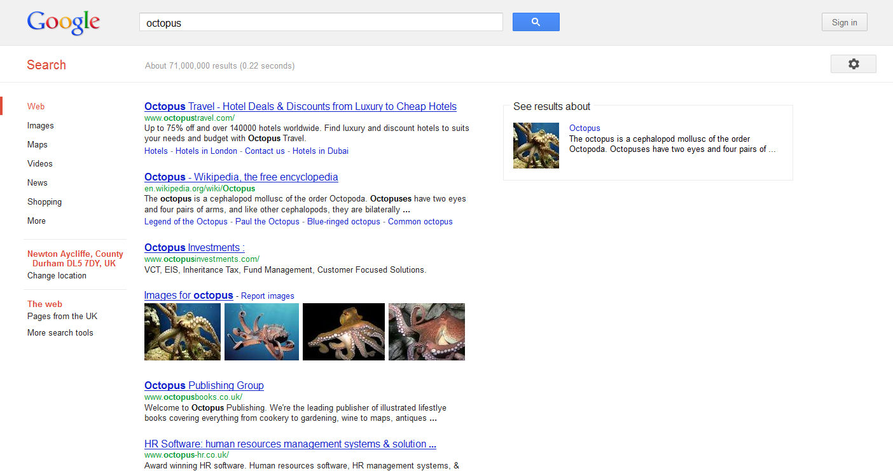
Task: Click Newton Aycliffe, County Durham location text
Action: point(75,259)
